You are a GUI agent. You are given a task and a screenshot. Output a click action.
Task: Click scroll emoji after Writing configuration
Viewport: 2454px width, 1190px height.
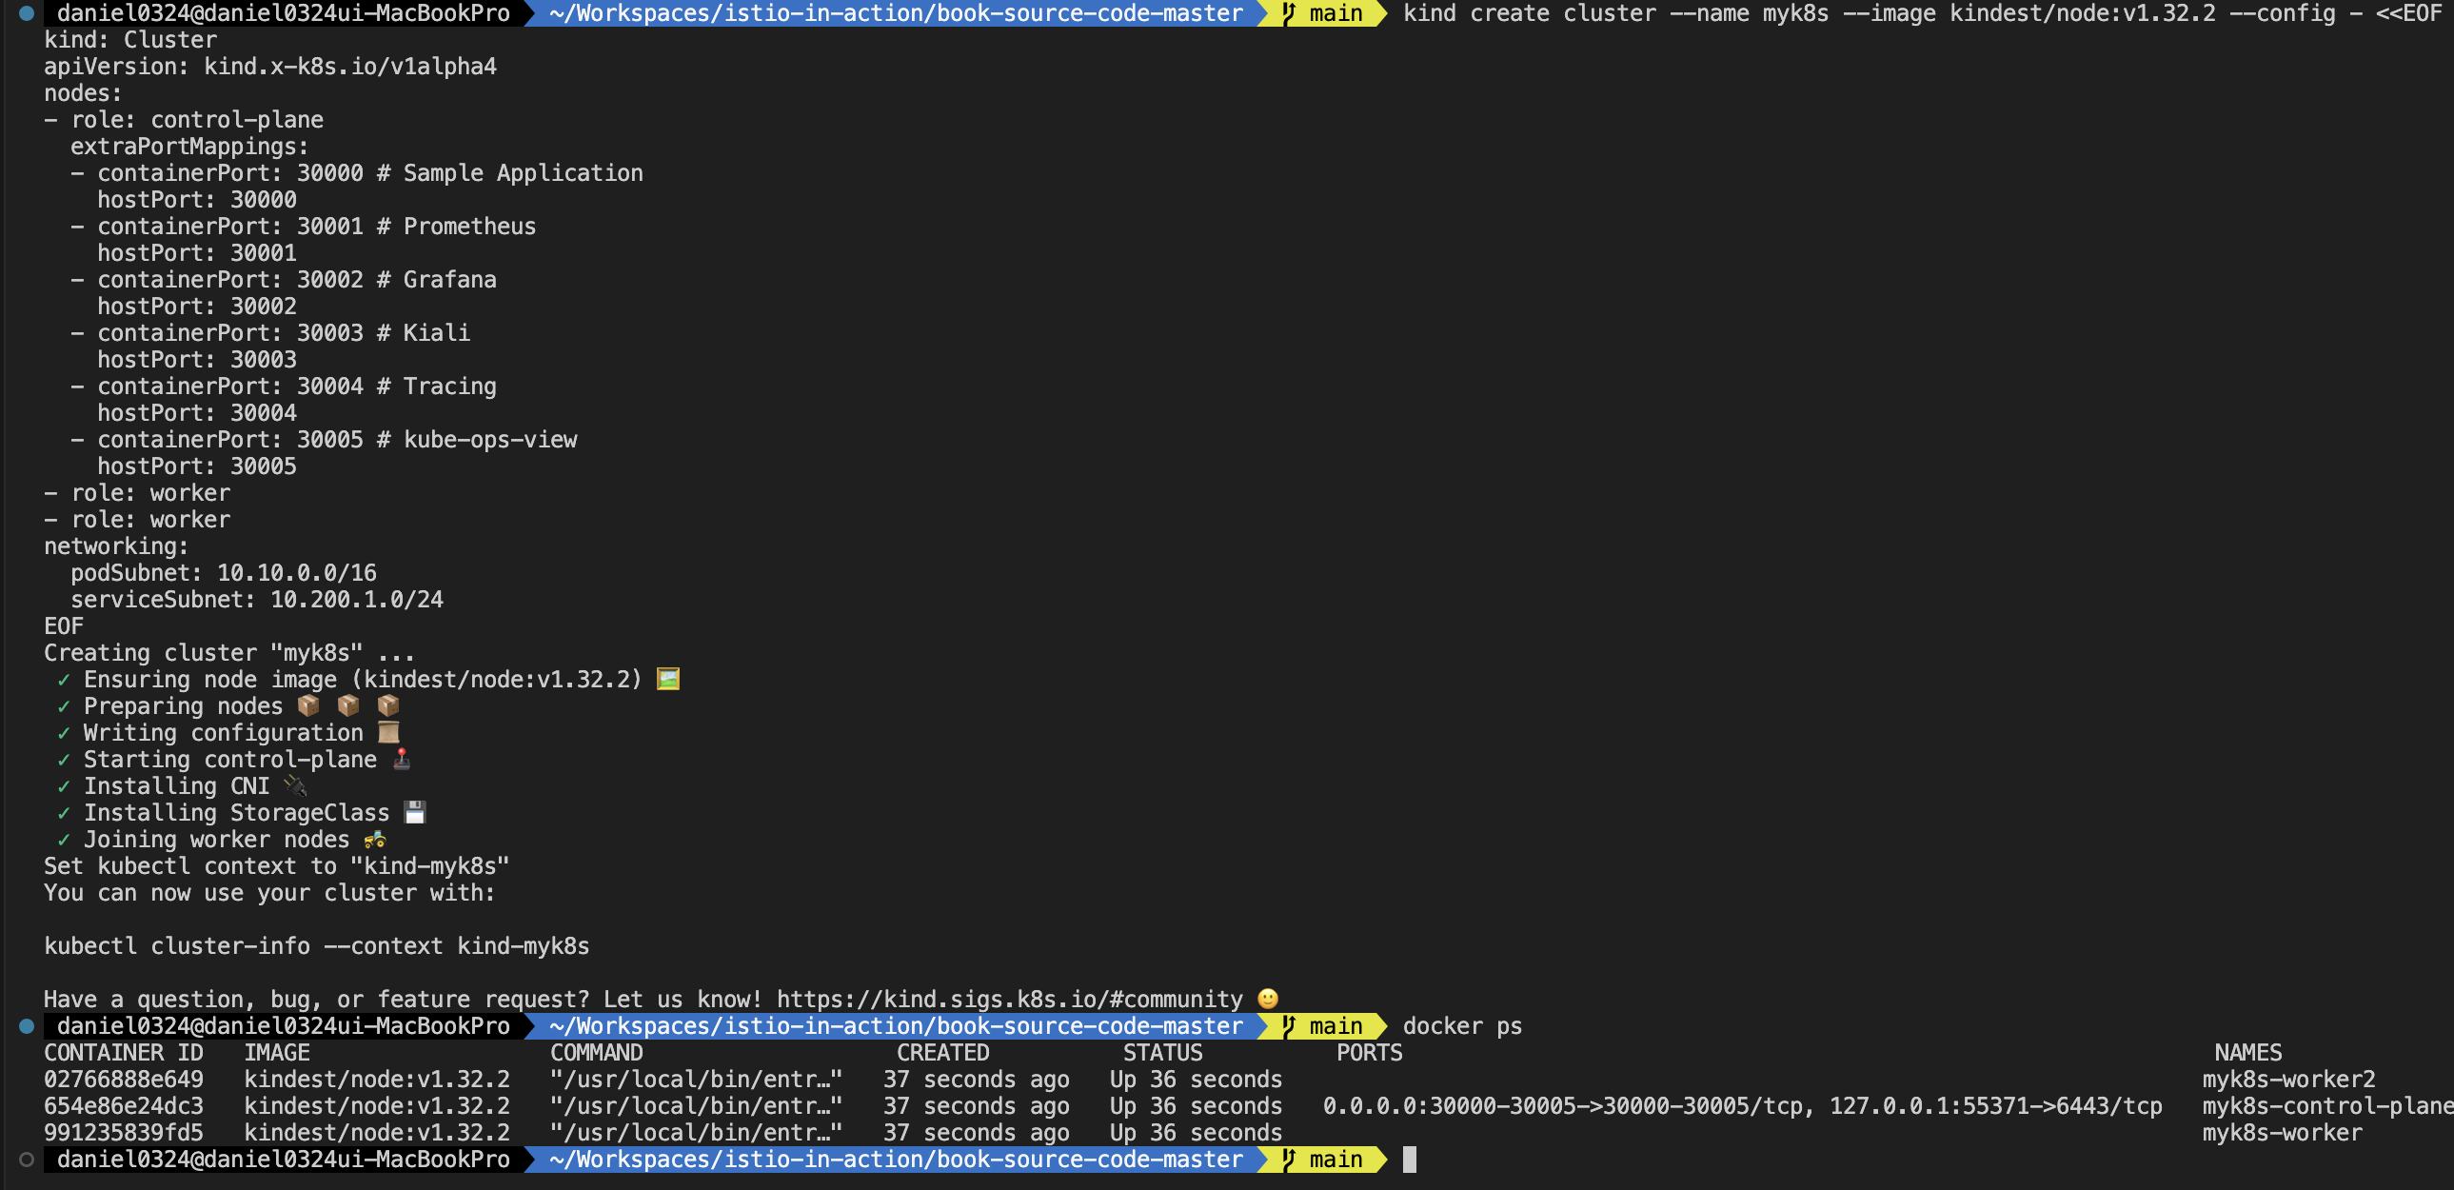[387, 733]
